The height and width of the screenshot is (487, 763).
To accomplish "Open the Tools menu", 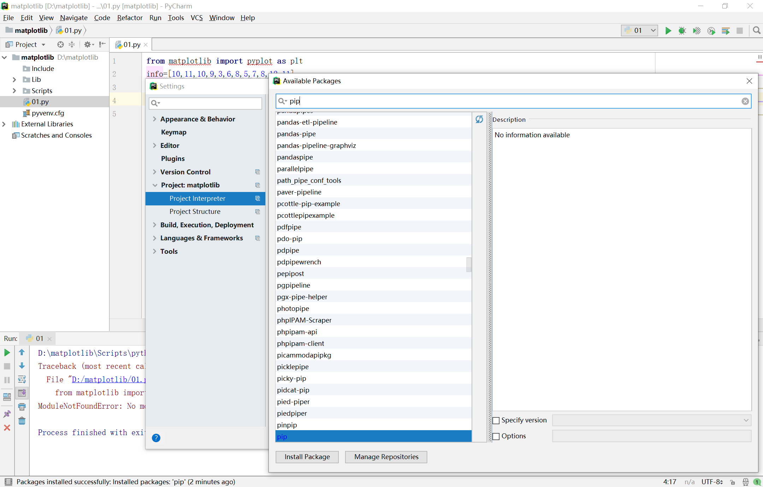I will pyautogui.click(x=176, y=18).
